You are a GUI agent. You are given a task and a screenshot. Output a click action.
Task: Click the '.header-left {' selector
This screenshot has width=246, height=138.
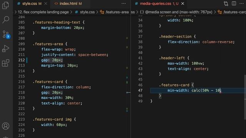(174, 58)
